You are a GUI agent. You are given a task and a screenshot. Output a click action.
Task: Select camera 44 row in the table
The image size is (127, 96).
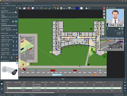click(64, 88)
